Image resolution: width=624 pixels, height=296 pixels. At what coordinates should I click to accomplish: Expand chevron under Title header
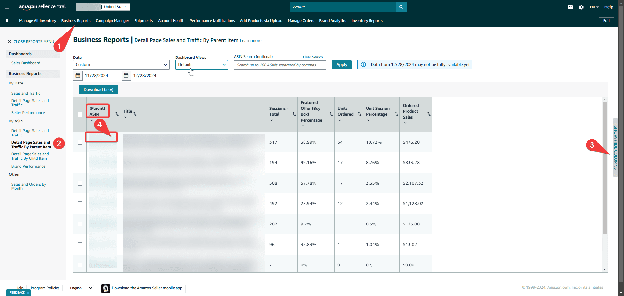125,117
